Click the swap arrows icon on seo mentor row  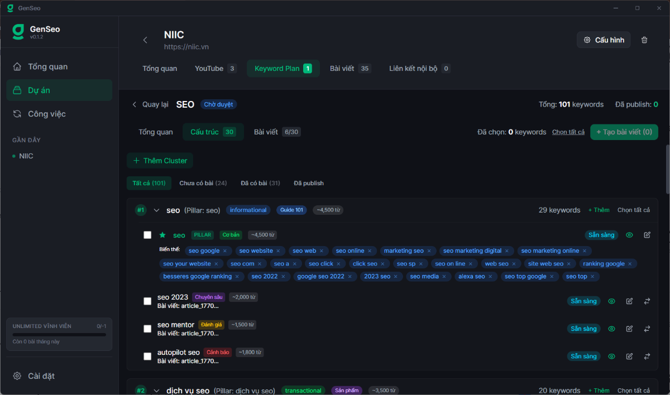click(x=647, y=329)
